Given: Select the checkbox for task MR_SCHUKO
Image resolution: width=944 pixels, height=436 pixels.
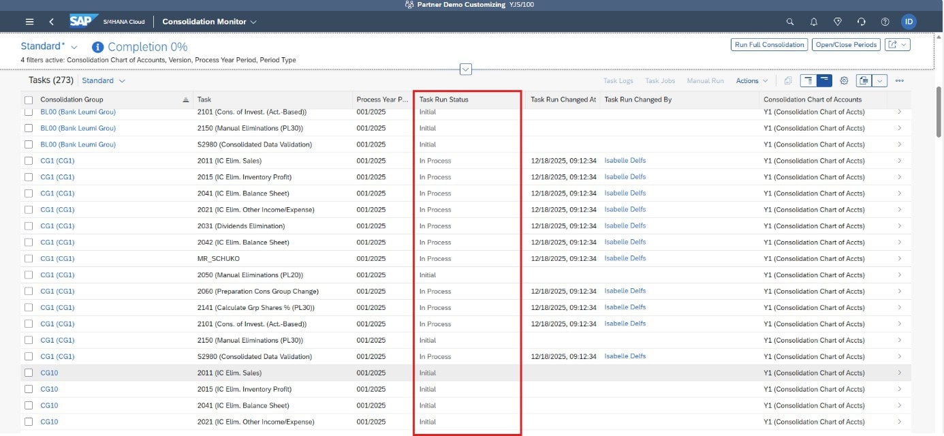Looking at the screenshot, I should [x=29, y=259].
